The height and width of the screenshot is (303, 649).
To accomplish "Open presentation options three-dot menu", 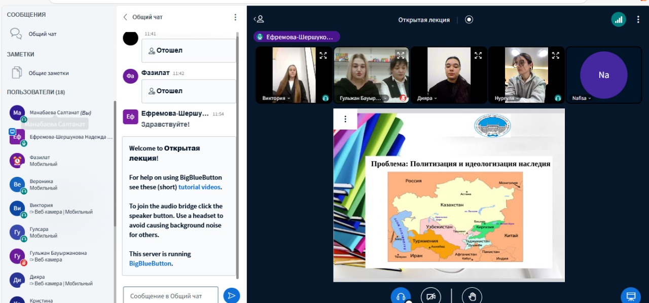I will pos(345,119).
